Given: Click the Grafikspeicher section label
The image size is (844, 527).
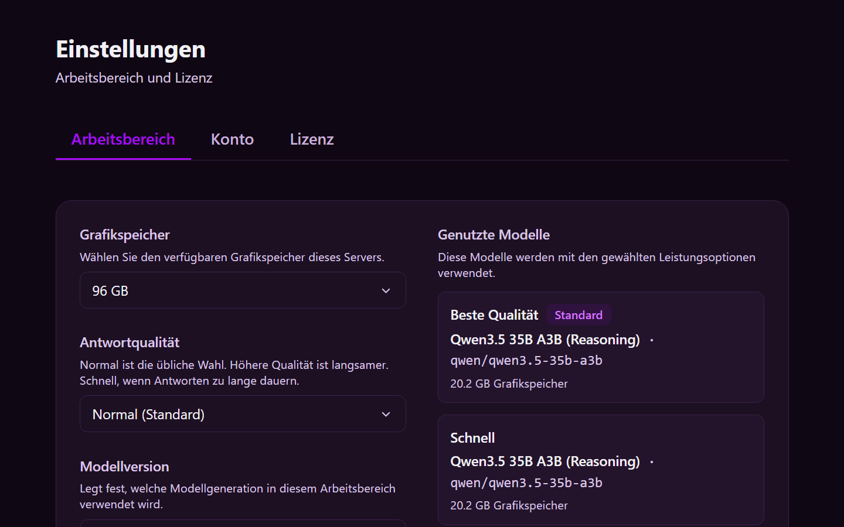Looking at the screenshot, I should [x=125, y=235].
